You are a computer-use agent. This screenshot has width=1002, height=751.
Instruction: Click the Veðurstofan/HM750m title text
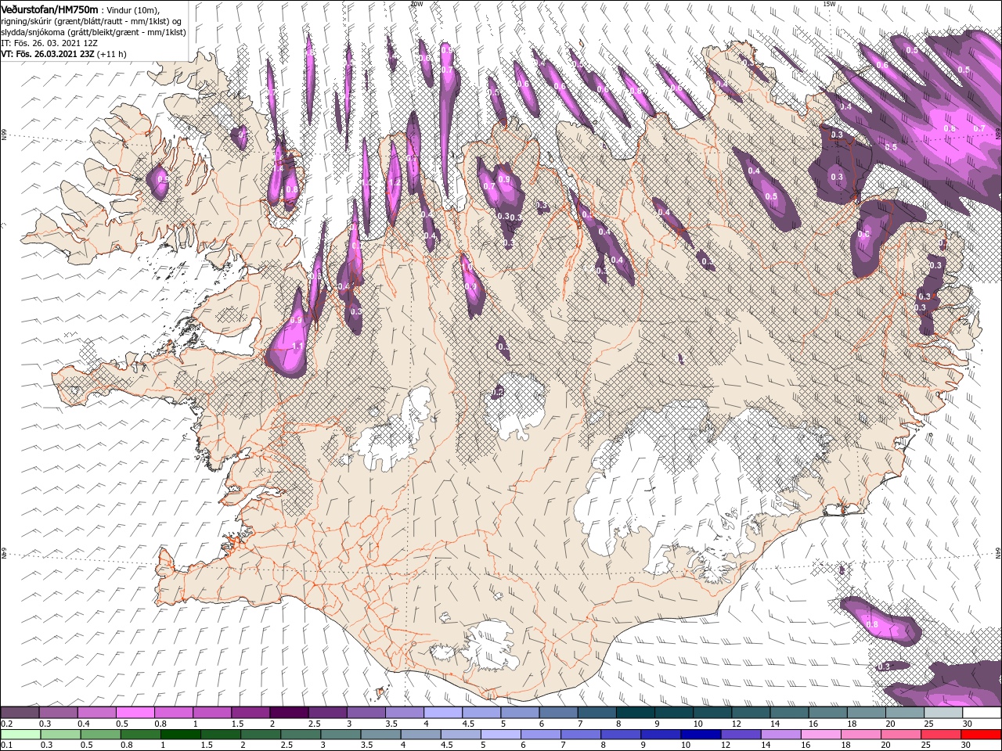[x=49, y=9]
